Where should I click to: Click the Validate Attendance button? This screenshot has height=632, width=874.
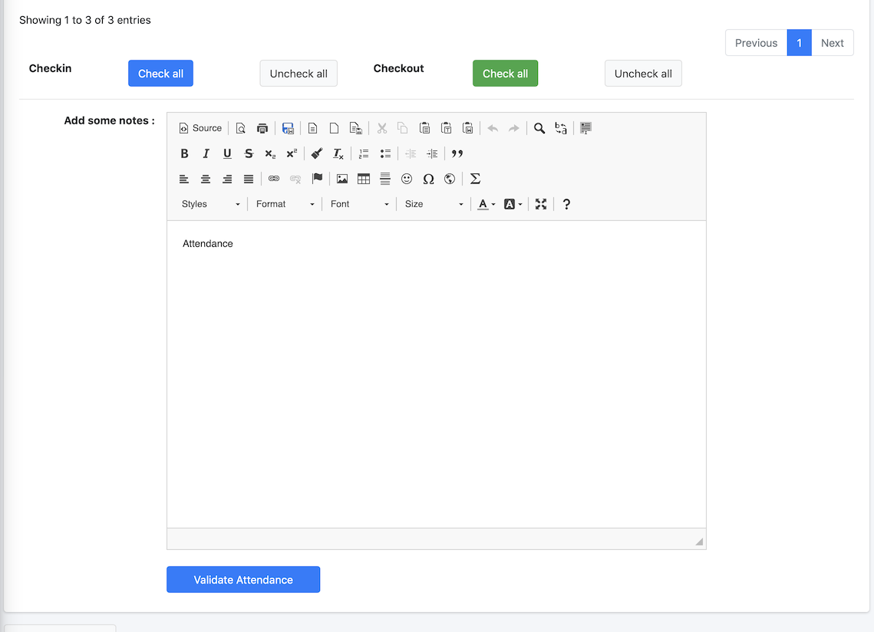pyautogui.click(x=243, y=580)
